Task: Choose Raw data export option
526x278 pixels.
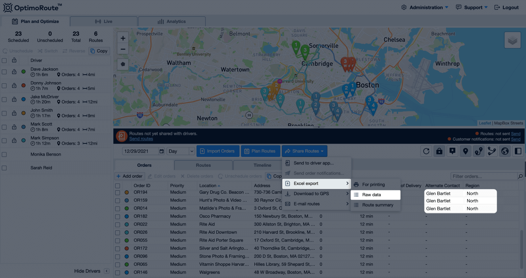Action: coord(375,195)
